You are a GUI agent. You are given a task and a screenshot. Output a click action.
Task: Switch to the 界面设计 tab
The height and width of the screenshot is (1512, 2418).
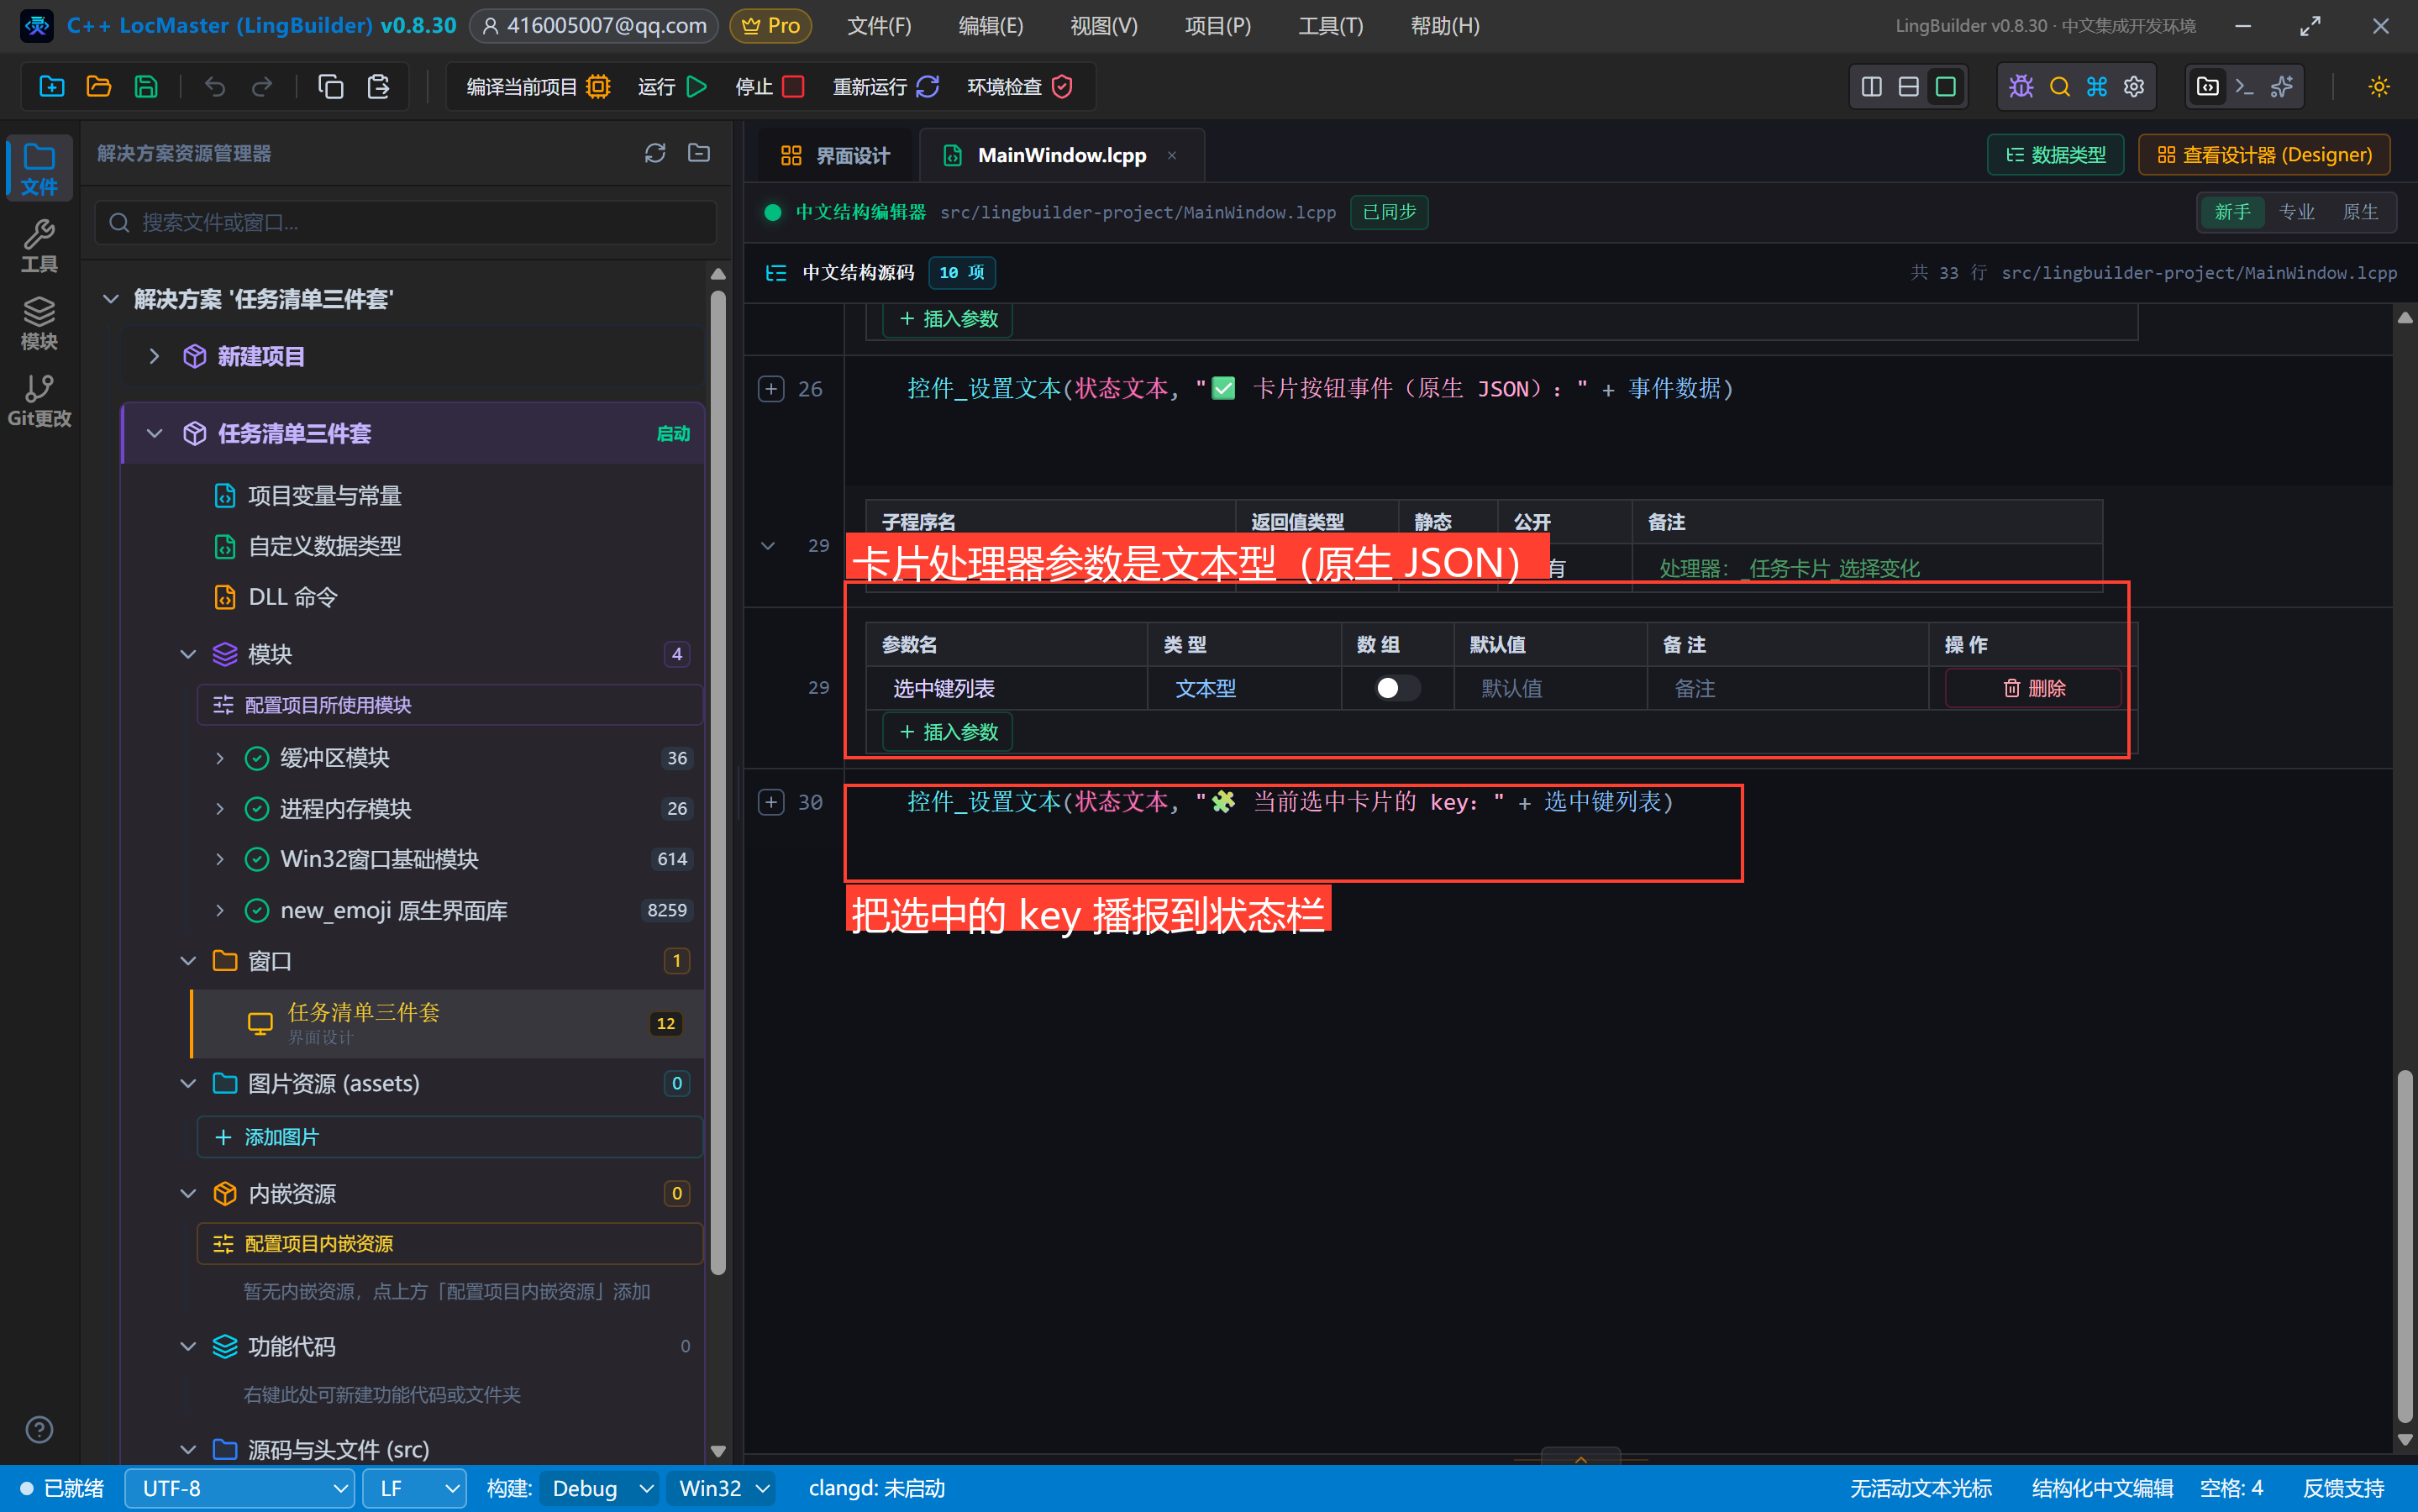coord(834,155)
